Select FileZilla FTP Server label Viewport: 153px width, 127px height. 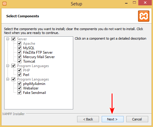tap(38, 52)
